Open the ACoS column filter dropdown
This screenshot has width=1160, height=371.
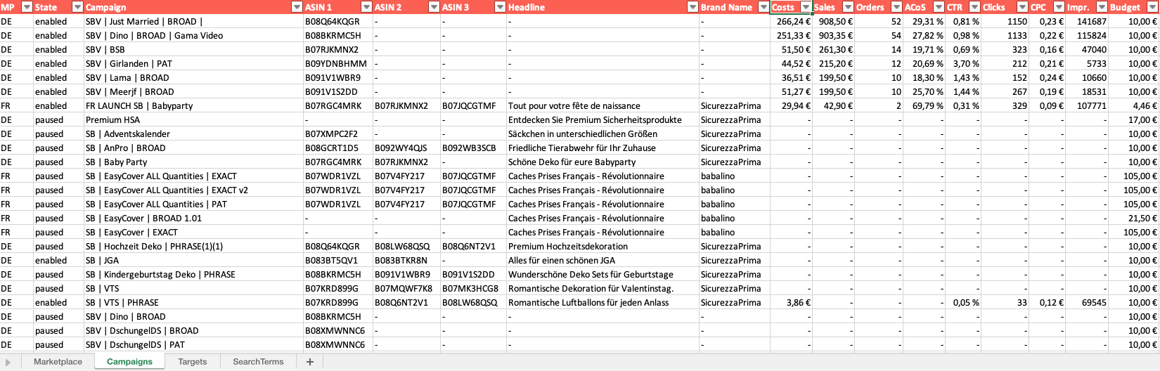point(939,7)
